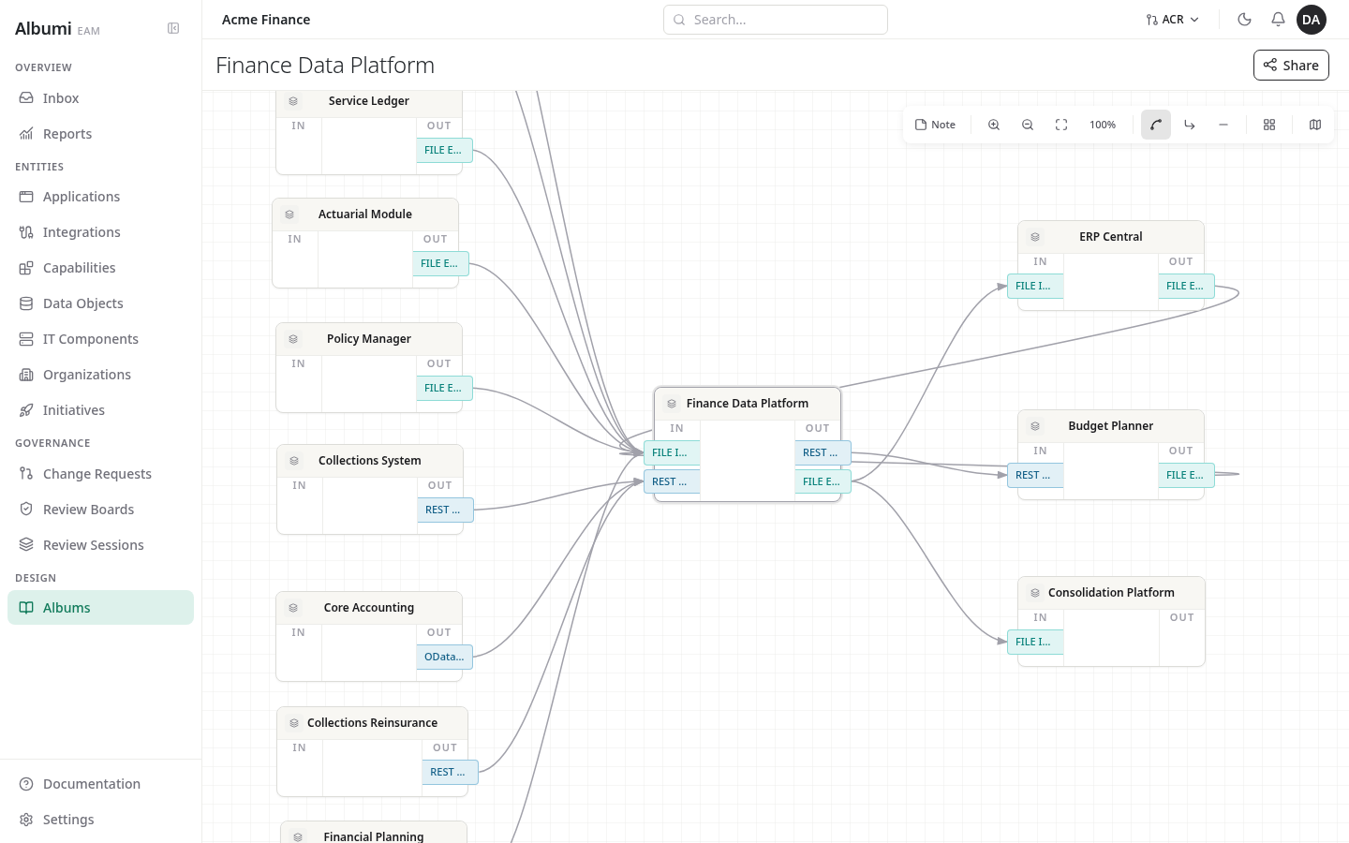The height and width of the screenshot is (843, 1349).
Task: Zoom in on the canvas
Action: [x=994, y=125]
